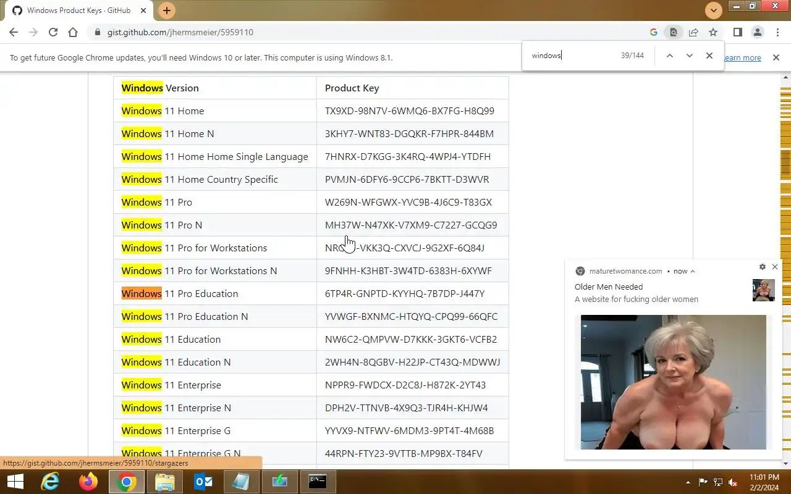Open the Chrome three-dot menu
This screenshot has width=791, height=494.
coord(777,32)
